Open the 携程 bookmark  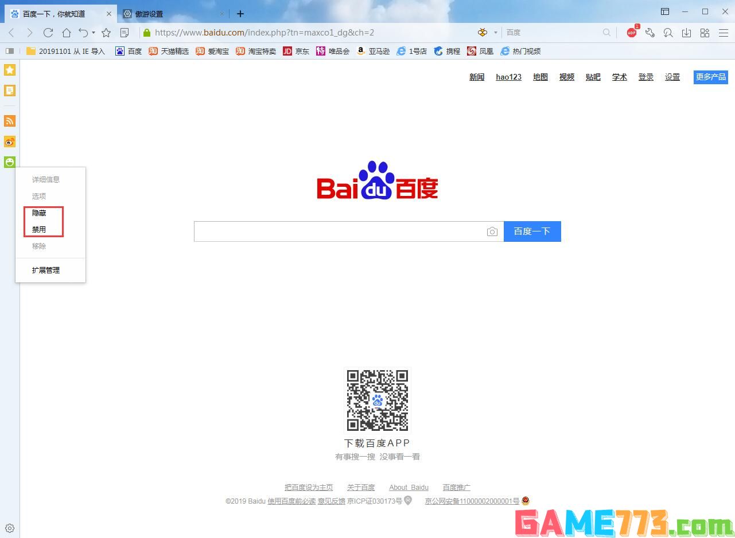[x=447, y=51]
